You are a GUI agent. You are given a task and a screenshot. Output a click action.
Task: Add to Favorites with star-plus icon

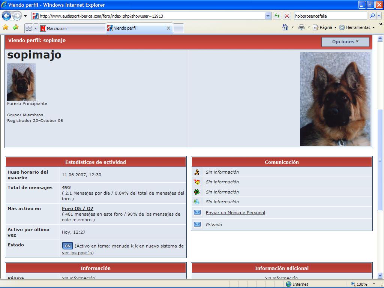[15, 27]
